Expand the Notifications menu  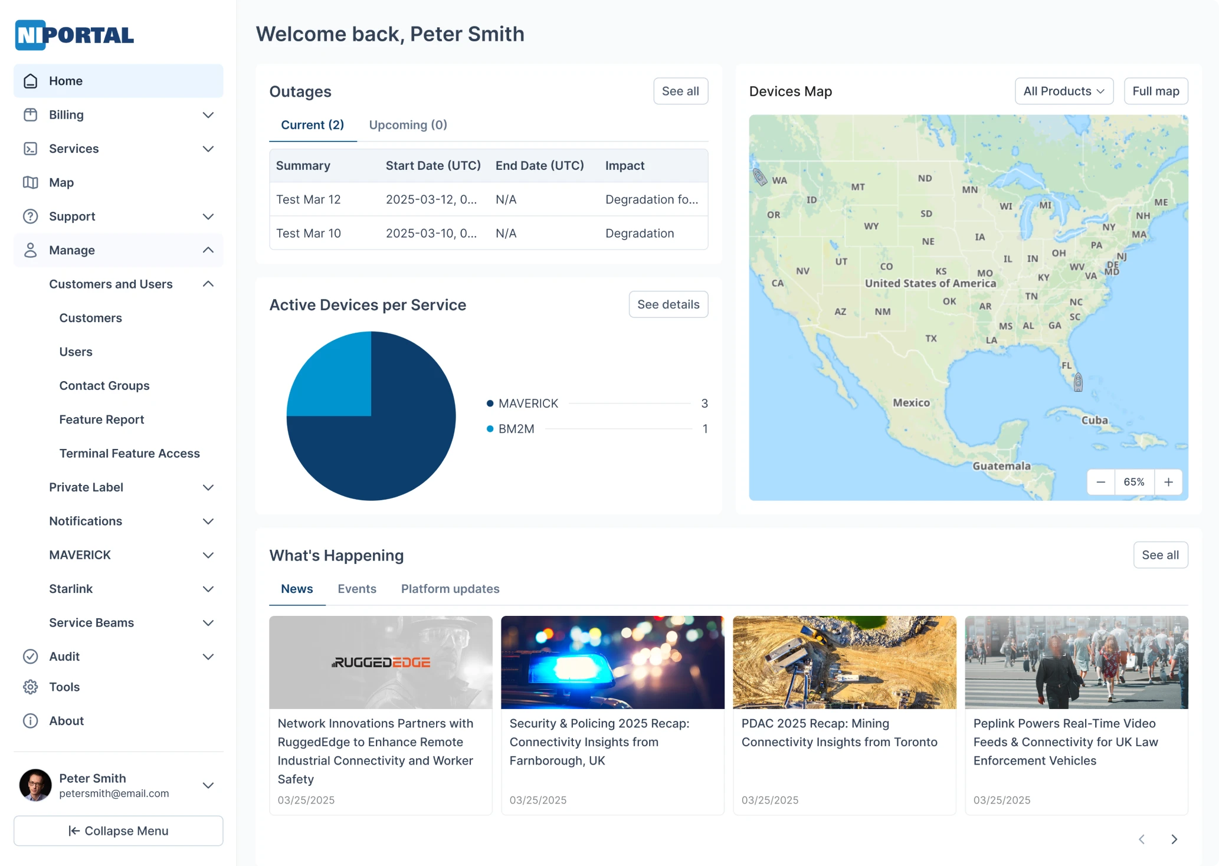(x=208, y=521)
